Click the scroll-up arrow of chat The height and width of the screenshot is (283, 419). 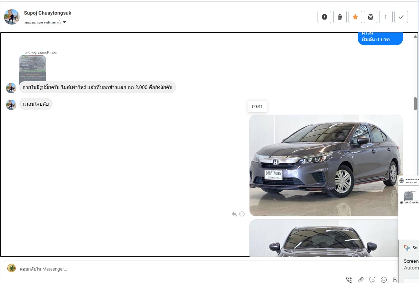415,37
